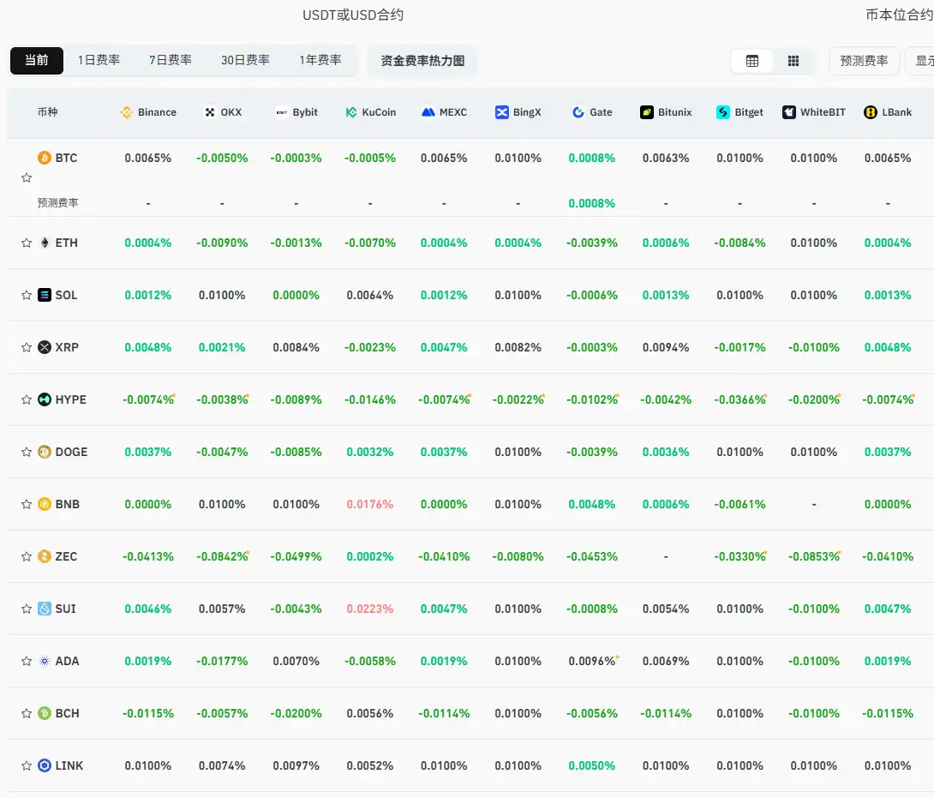Click the Bitget exchange logo icon

[723, 112]
